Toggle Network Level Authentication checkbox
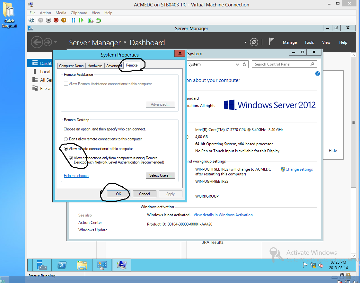360x283 pixels. pos(71,158)
